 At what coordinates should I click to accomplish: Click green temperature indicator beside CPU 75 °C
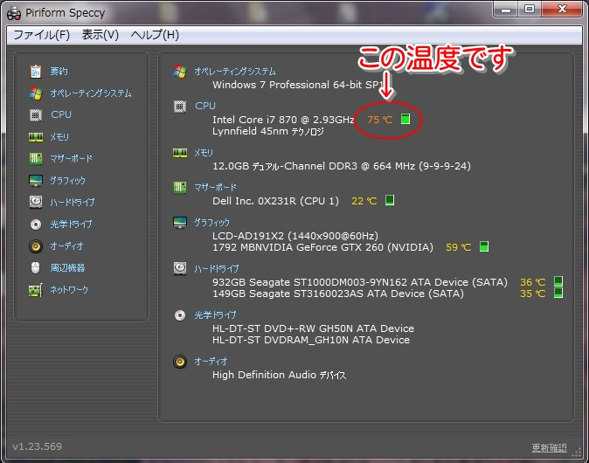(405, 119)
